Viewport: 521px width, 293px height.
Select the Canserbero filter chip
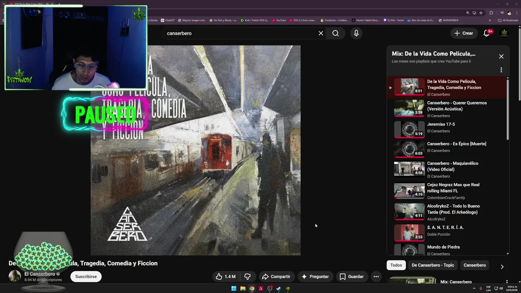pyautogui.click(x=475, y=265)
